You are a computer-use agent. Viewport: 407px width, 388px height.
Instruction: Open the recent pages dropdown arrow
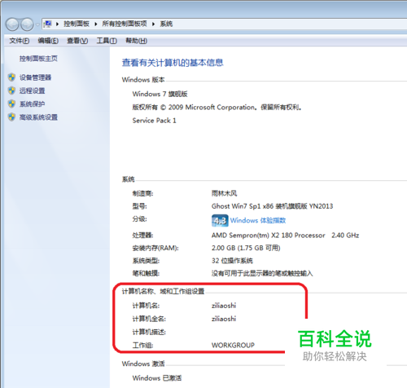pyautogui.click(x=37, y=24)
